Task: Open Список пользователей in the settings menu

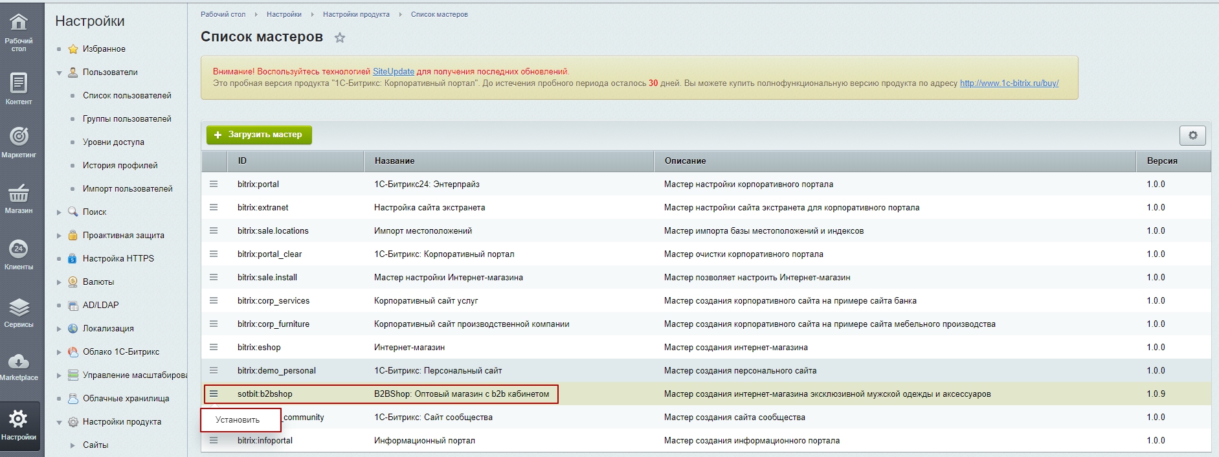Action: [127, 95]
